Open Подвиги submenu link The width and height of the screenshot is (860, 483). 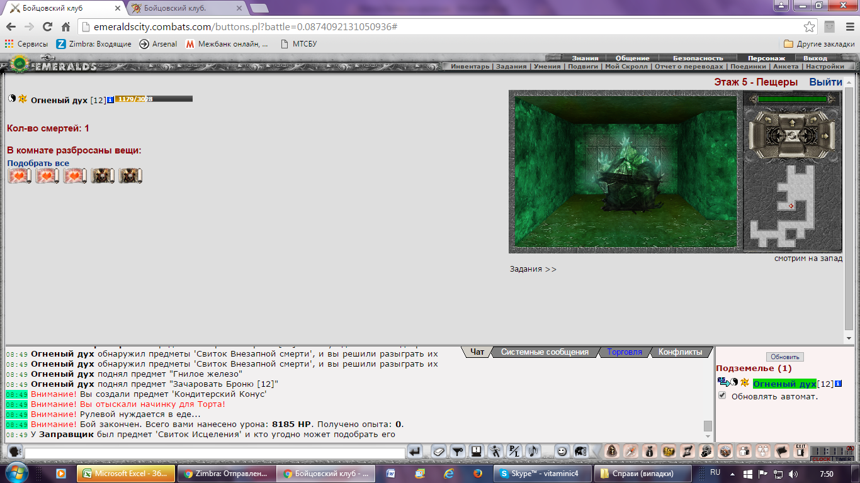point(583,66)
